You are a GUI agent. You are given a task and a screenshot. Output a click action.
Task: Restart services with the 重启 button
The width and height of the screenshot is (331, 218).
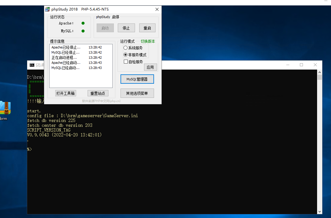[147, 28]
